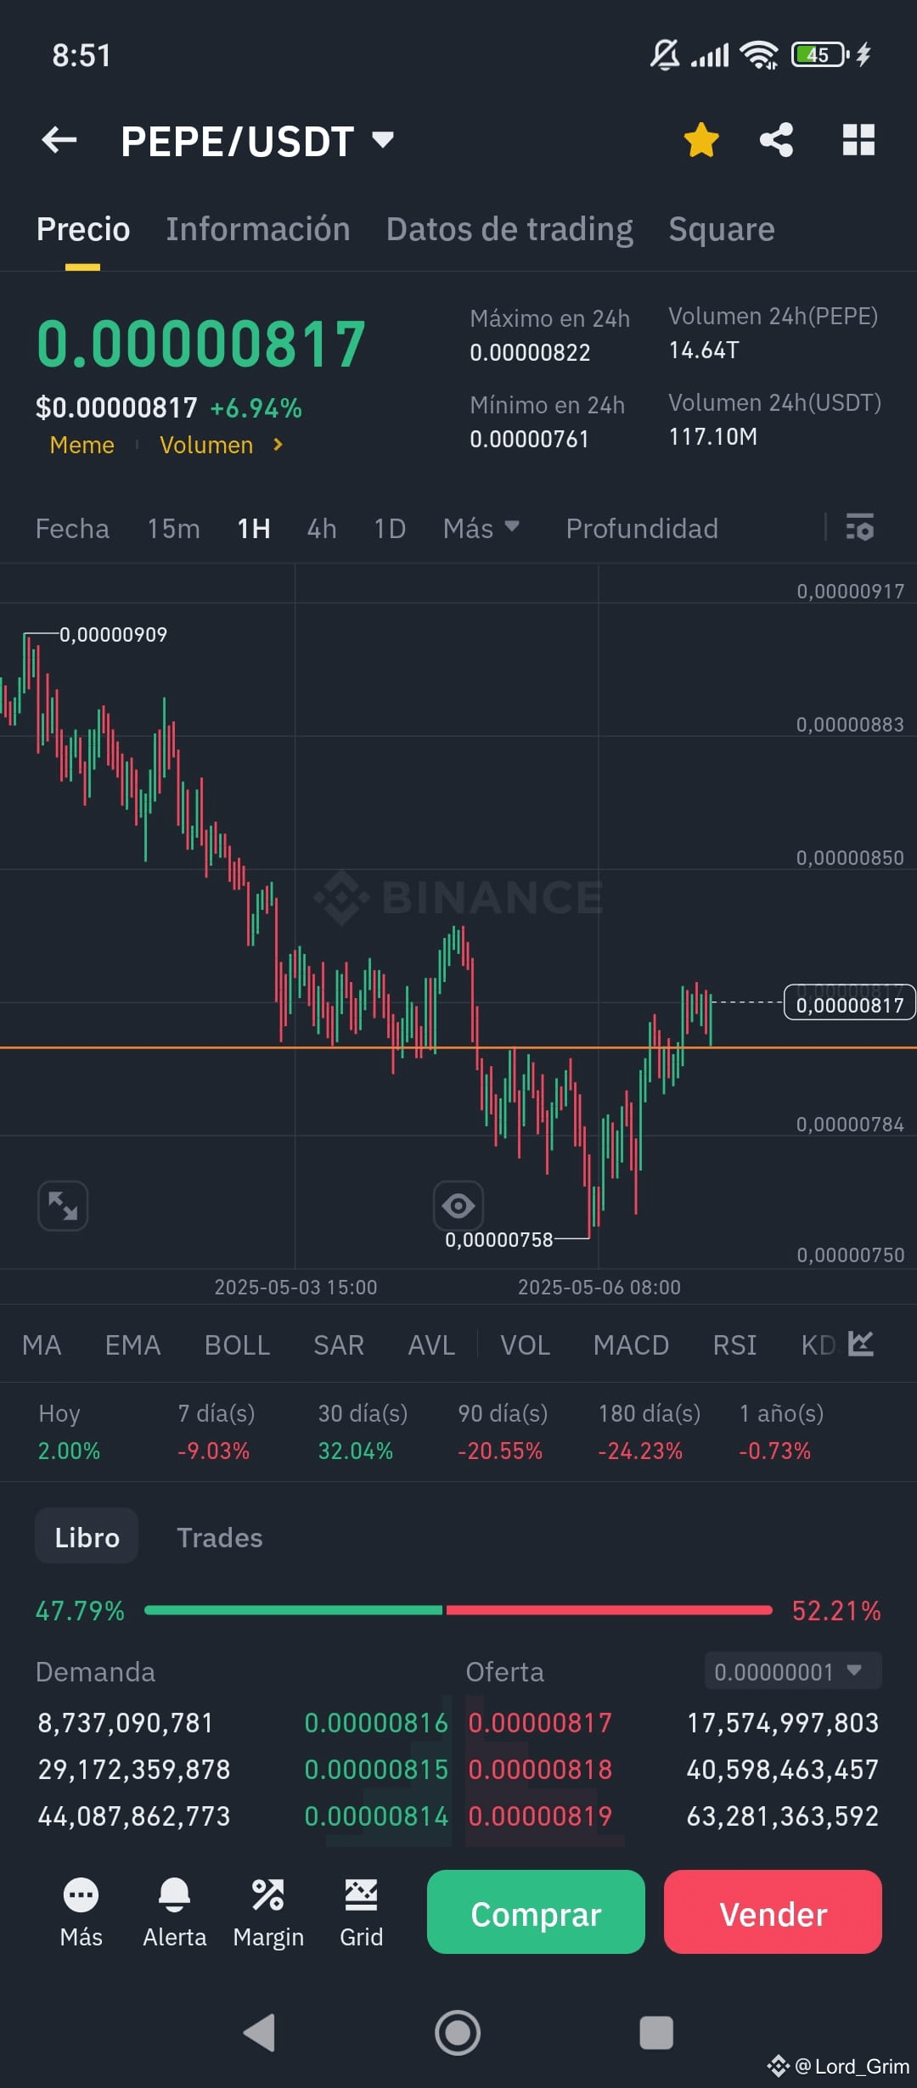This screenshot has width=917, height=2088.
Task: Toggle the BOLL indicator
Action: 237,1345
